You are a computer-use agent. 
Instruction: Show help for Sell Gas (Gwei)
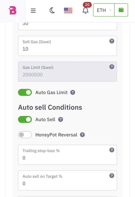click(112, 41)
